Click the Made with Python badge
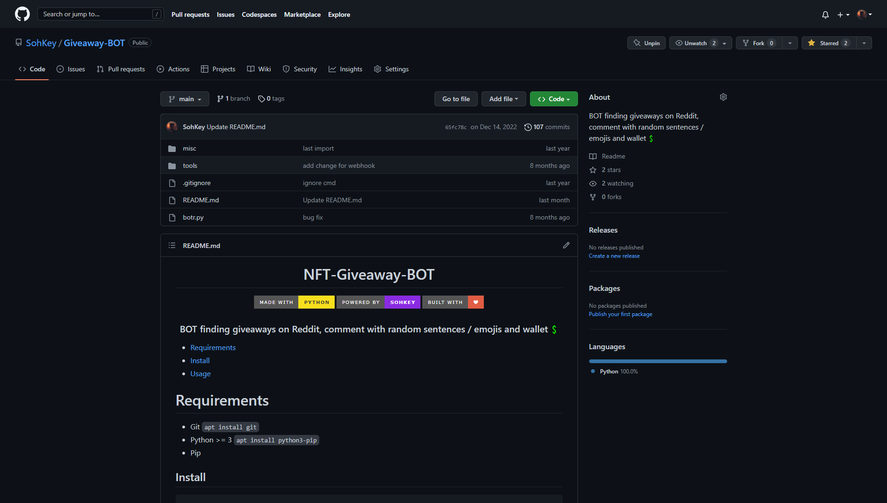887x503 pixels. point(294,302)
